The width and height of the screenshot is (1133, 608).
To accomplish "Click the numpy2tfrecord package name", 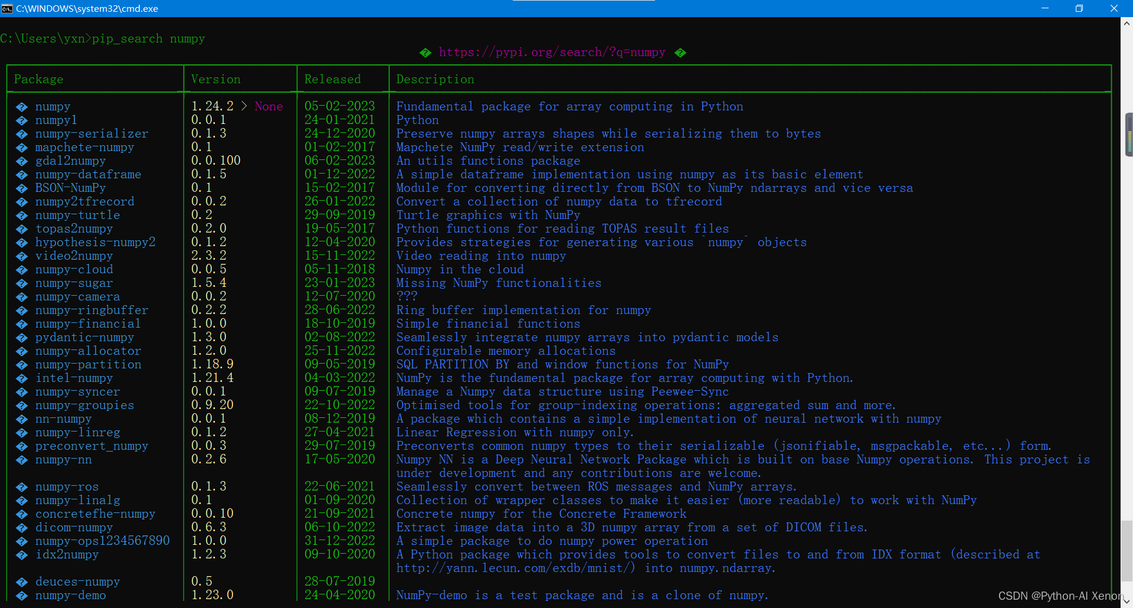I will [x=85, y=201].
